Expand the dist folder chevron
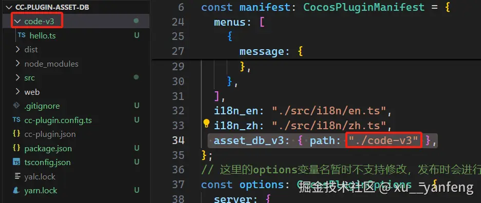Screen dimensions: 481x203 (x=18, y=49)
